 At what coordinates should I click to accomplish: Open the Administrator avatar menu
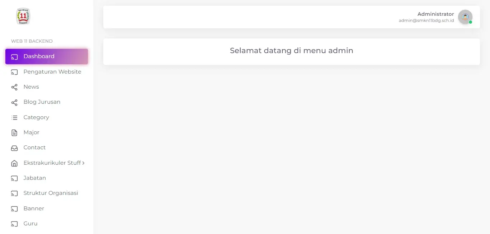click(x=465, y=17)
